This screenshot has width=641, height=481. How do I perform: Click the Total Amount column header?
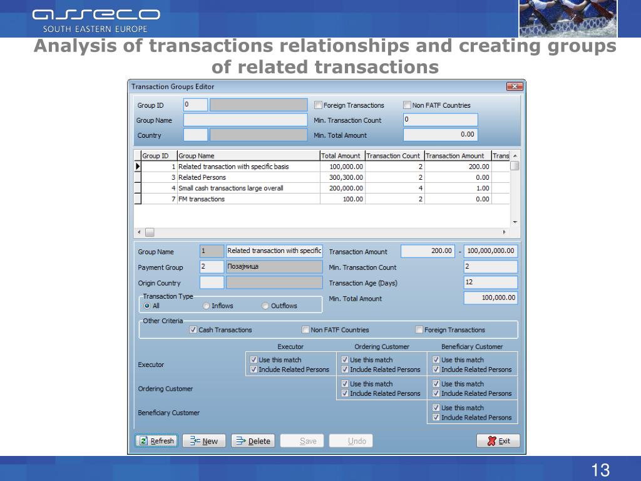coord(342,155)
